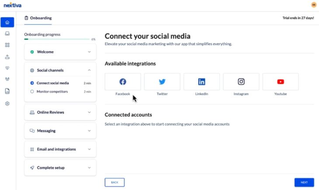Open the Onboarding tab
Viewport: 319px width, 190px height.
(38, 18)
